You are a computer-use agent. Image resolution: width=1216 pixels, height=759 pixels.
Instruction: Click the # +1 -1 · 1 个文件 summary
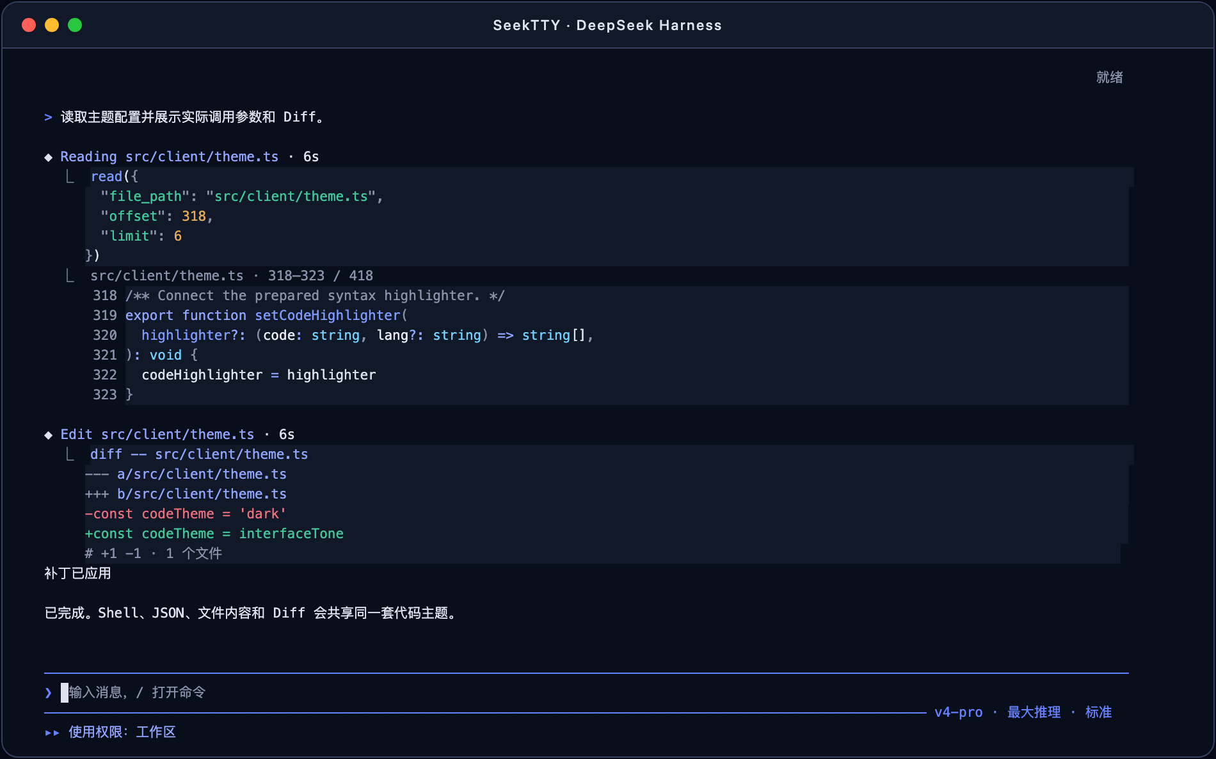tap(154, 554)
